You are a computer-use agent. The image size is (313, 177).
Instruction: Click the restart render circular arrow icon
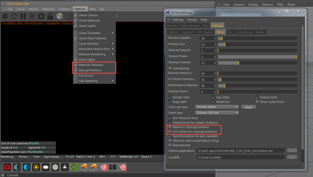(14, 16)
